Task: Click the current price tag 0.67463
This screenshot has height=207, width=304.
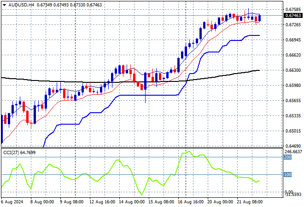Action: coord(293,15)
